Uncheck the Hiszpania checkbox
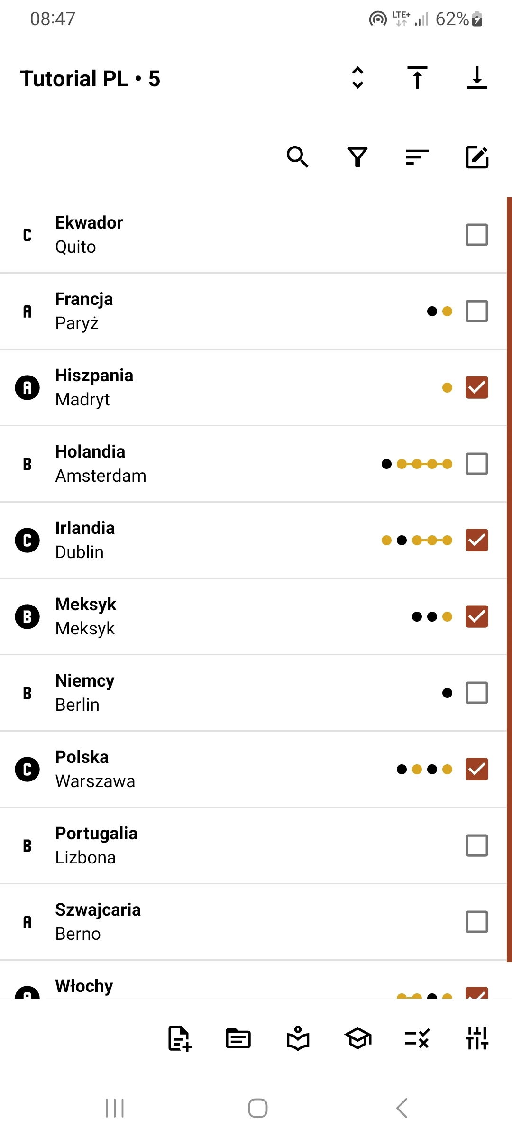This screenshot has width=512, height=1138. [476, 387]
